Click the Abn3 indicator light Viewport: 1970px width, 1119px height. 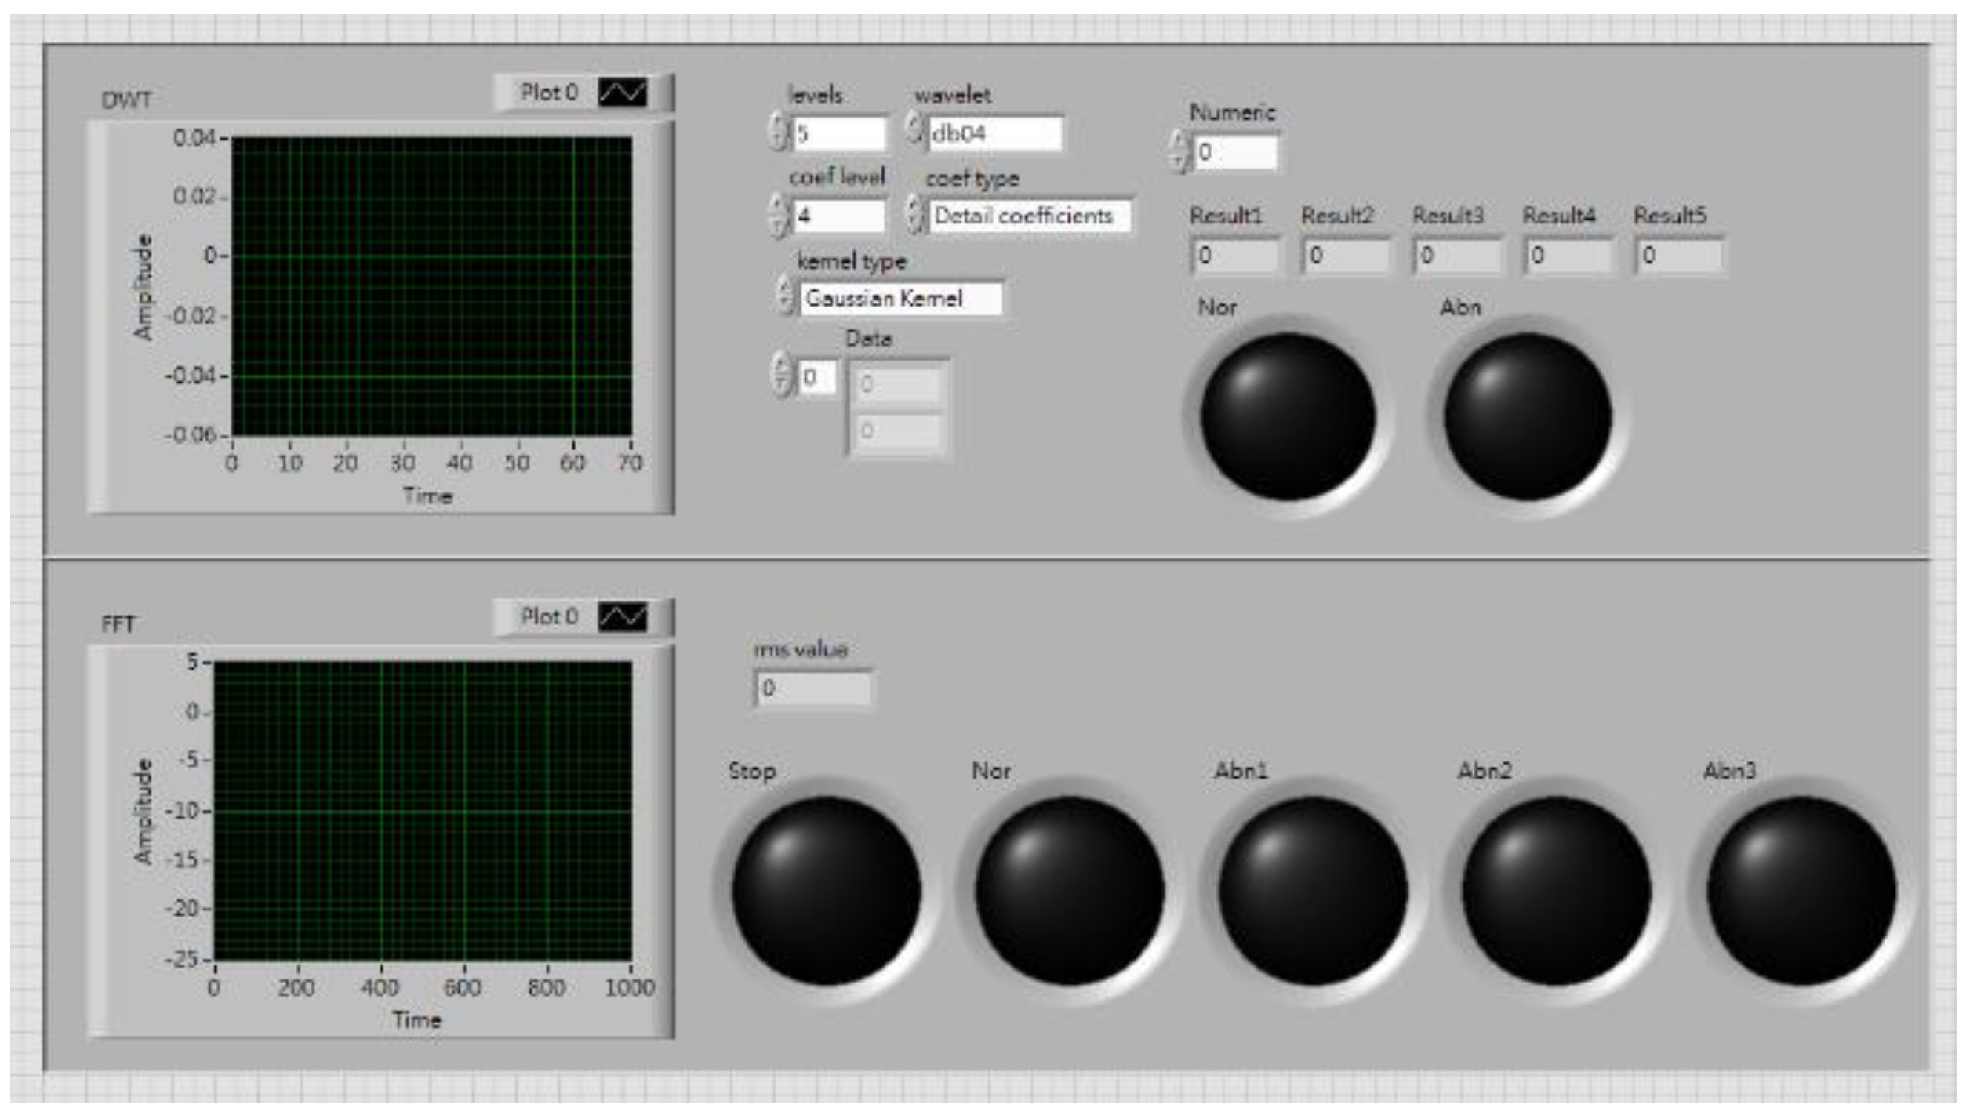click(x=1801, y=891)
